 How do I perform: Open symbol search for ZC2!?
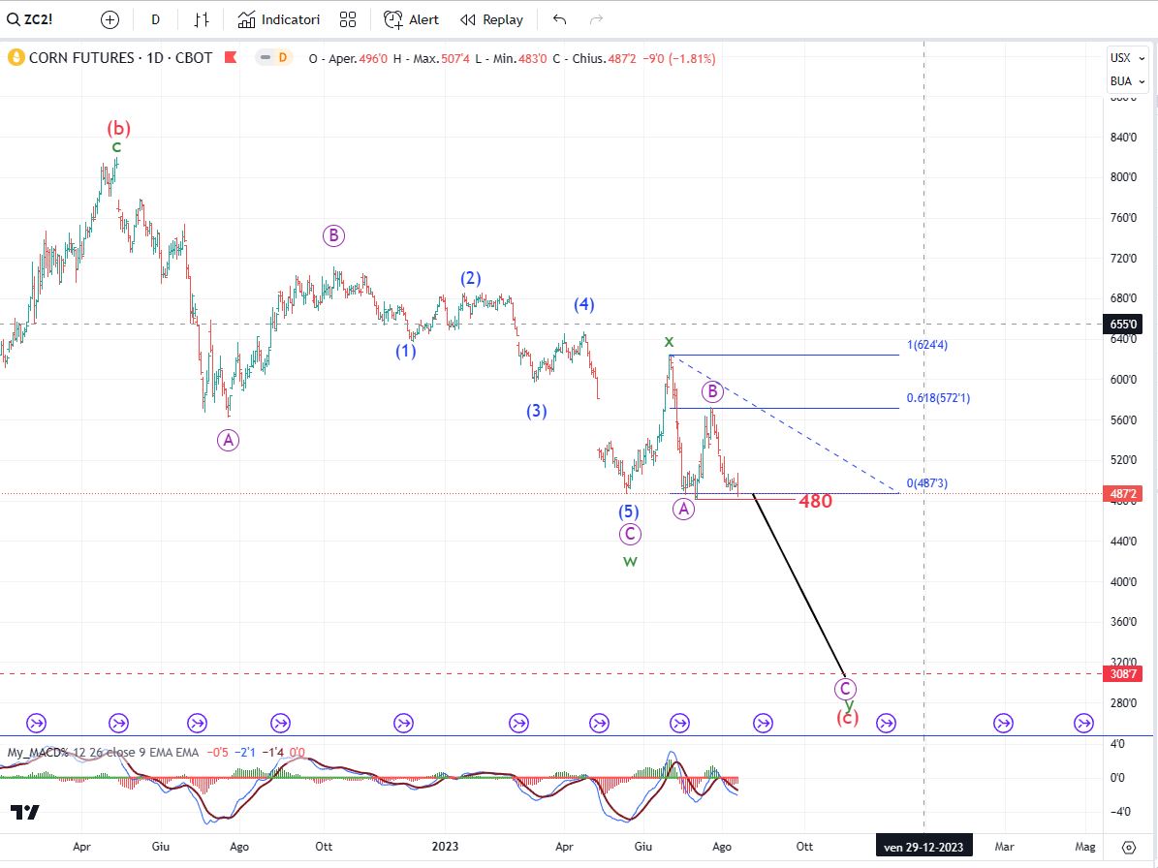pos(30,20)
